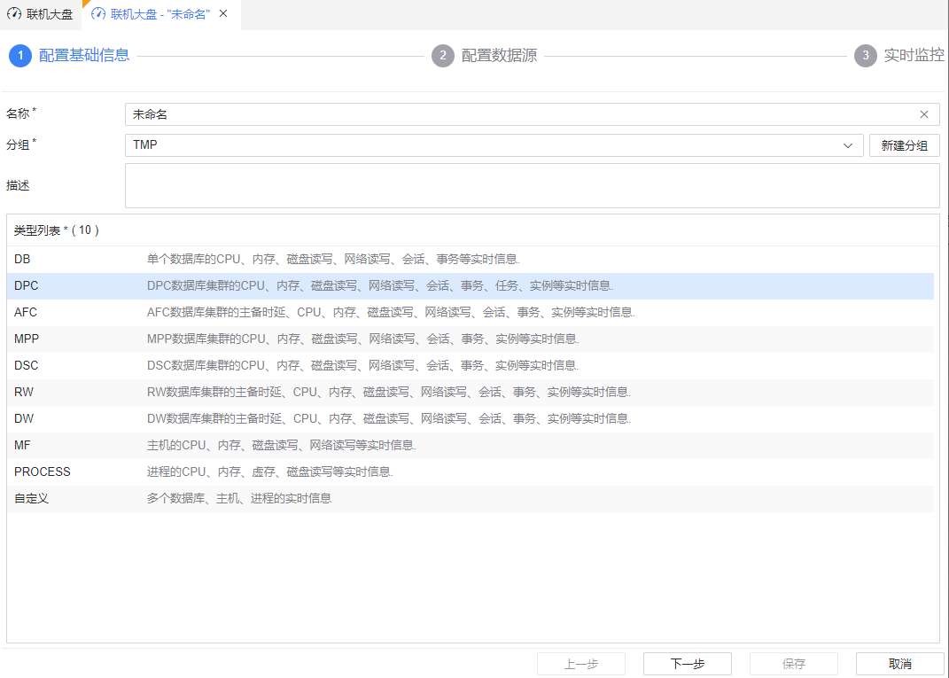Click step 1 circle 配置基础信息
949x678 pixels.
pos(20,56)
